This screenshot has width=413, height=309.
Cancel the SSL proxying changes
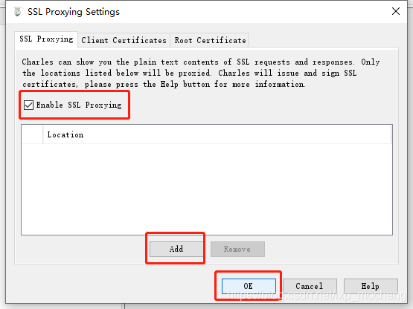click(x=310, y=286)
